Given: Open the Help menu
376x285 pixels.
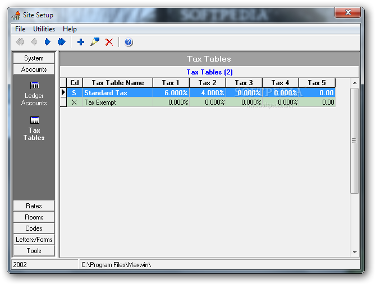Looking at the screenshot, I should click(x=70, y=29).
